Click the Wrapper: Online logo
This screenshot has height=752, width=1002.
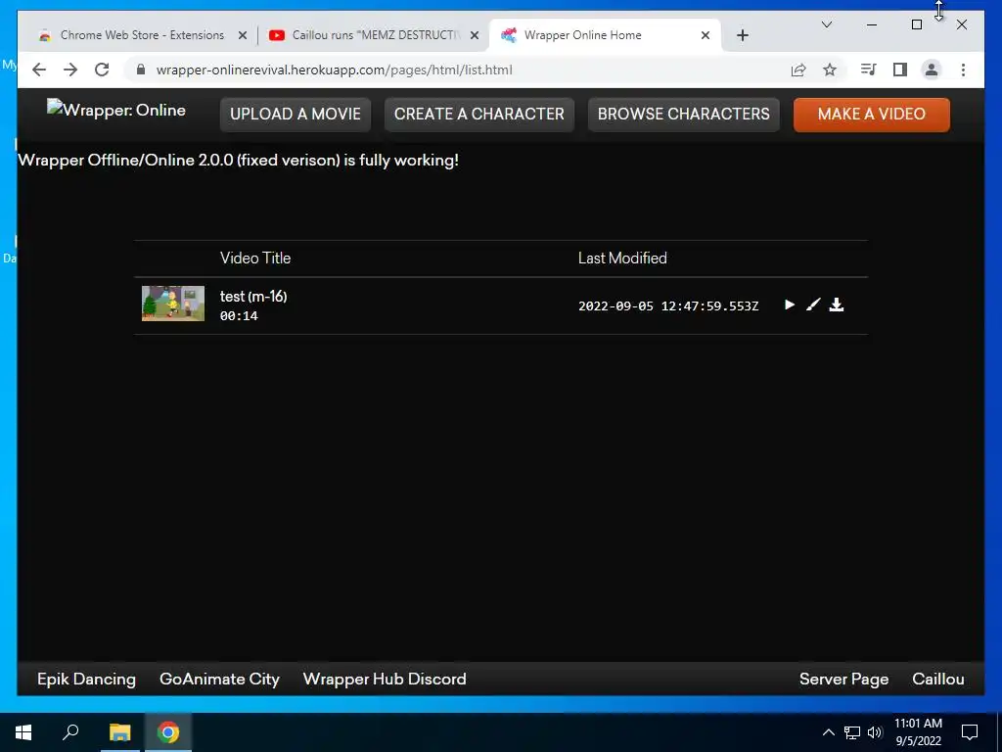[116, 110]
